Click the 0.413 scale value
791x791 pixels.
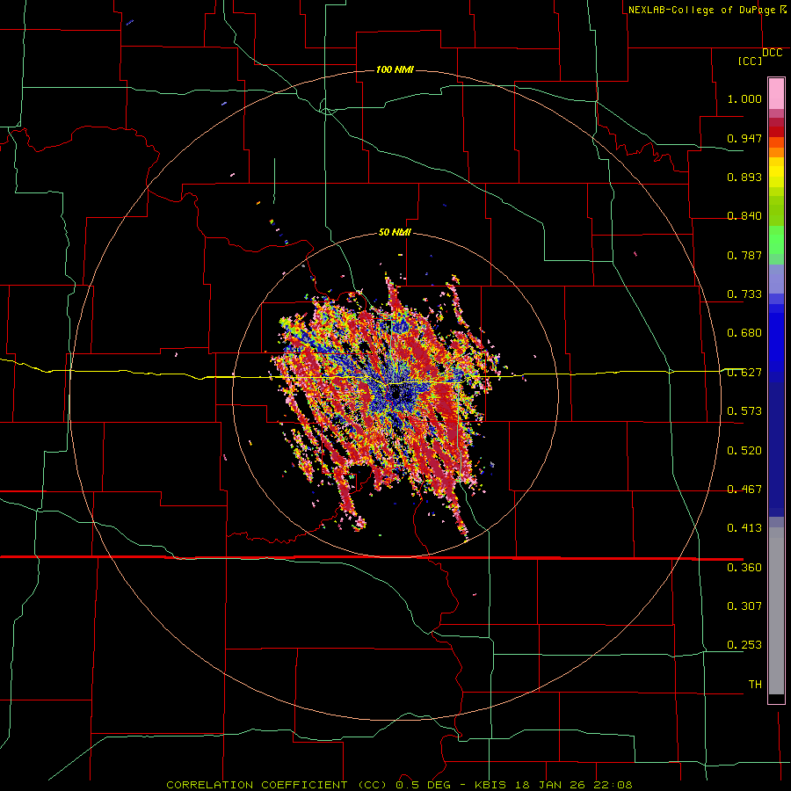pyautogui.click(x=744, y=528)
